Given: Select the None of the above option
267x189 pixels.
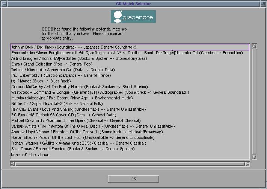Looking at the screenshot, I should point(130,154).
